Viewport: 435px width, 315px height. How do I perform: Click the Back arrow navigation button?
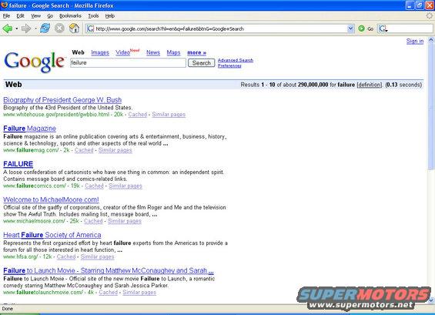[x=8, y=28]
